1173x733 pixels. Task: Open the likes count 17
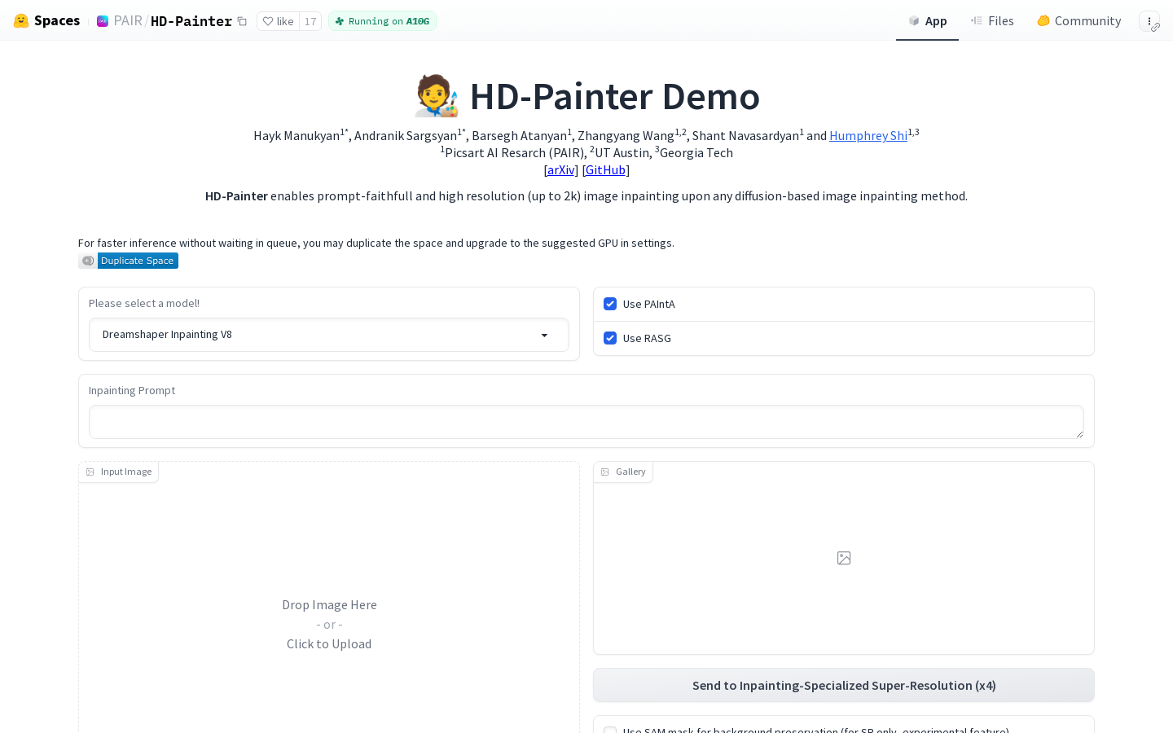coord(310,21)
